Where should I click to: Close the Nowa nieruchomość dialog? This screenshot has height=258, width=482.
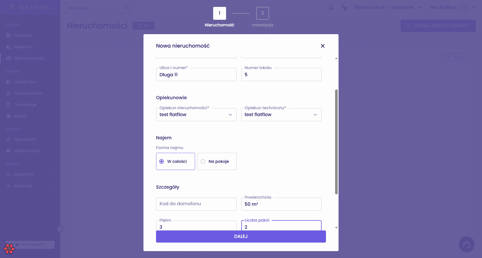click(323, 46)
